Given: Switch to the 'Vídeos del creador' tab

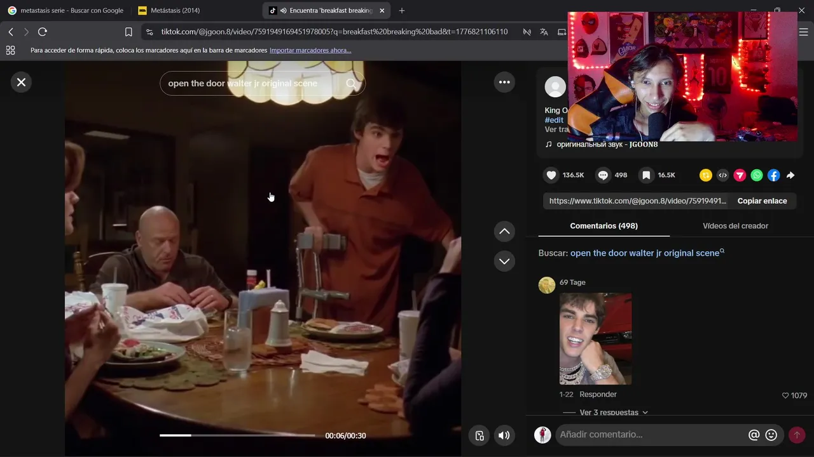Looking at the screenshot, I should pos(735,226).
